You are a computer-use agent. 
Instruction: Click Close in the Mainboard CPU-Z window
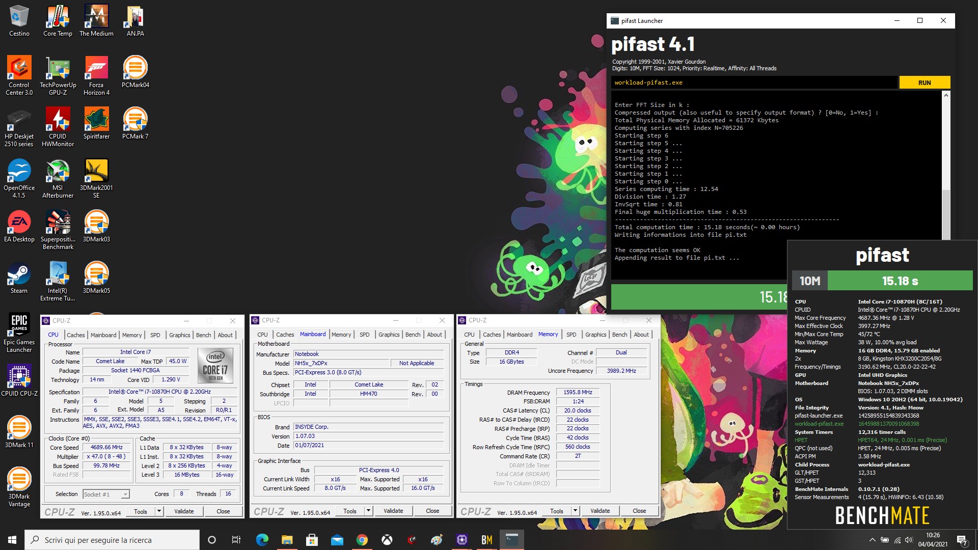(432, 511)
